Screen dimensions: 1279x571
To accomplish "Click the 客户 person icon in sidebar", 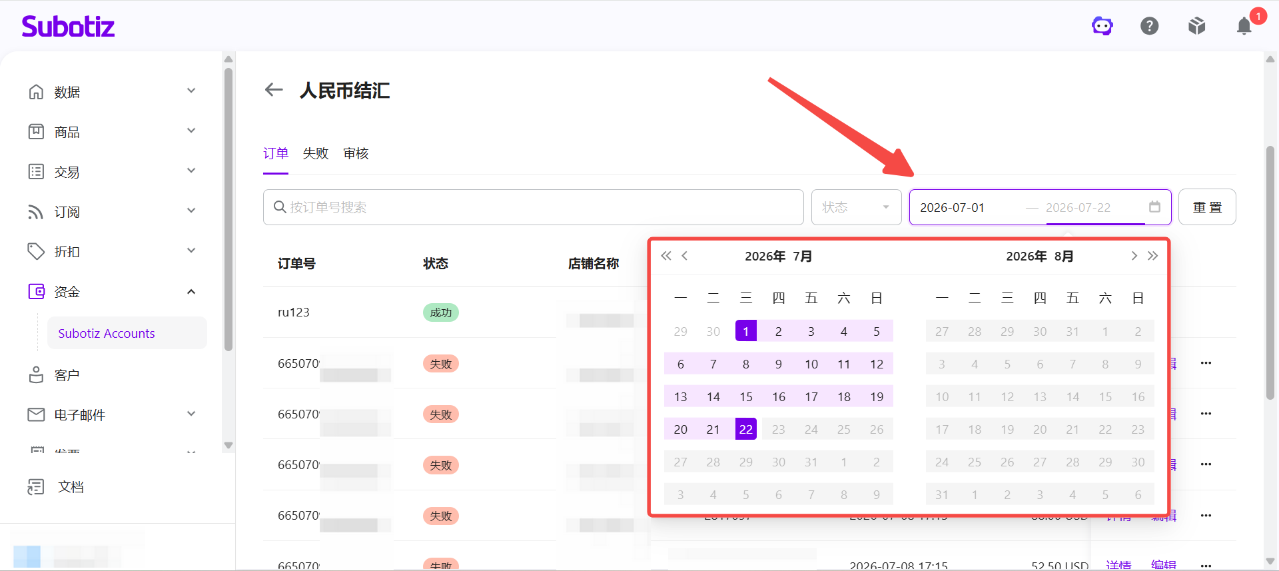I will (36, 375).
